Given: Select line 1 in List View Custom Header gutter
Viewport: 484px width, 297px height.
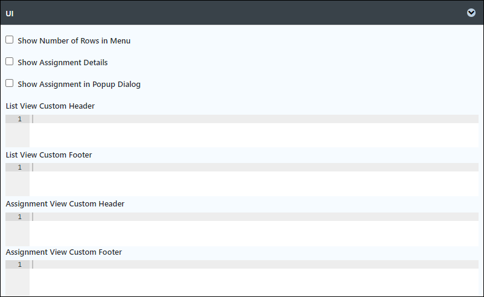Looking at the screenshot, I should coord(20,119).
